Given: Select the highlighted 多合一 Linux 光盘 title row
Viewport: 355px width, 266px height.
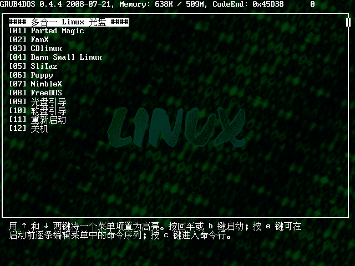Looking at the screenshot, I should pyautogui.click(x=69, y=22).
